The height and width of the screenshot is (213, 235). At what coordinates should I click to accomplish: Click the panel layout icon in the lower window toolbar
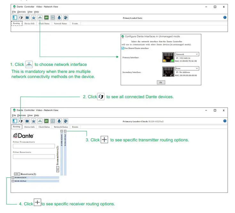tap(15, 121)
